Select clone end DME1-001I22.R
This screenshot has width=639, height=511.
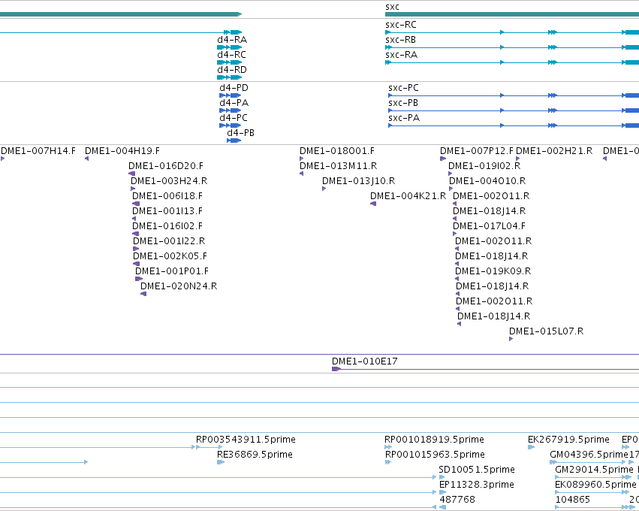[169, 241]
